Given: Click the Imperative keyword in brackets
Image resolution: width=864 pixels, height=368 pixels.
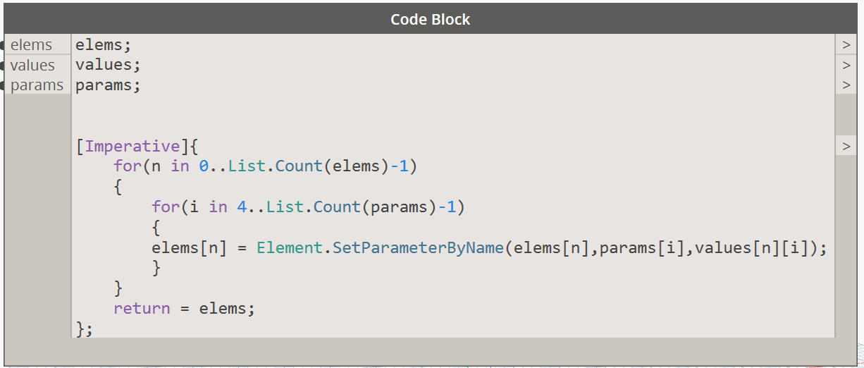Looking at the screenshot, I should pyautogui.click(x=132, y=147).
